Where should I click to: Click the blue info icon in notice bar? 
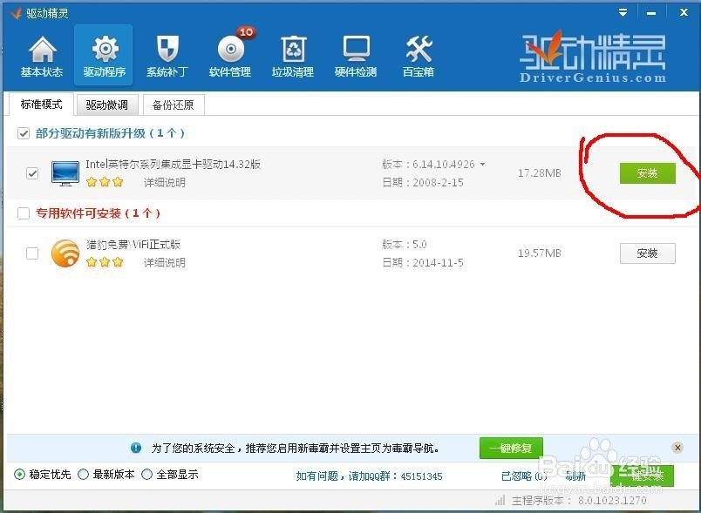[136, 448]
